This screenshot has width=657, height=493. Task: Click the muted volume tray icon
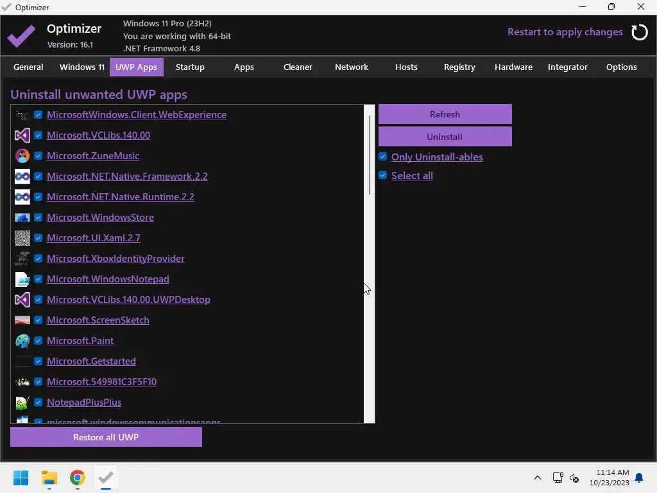(574, 478)
